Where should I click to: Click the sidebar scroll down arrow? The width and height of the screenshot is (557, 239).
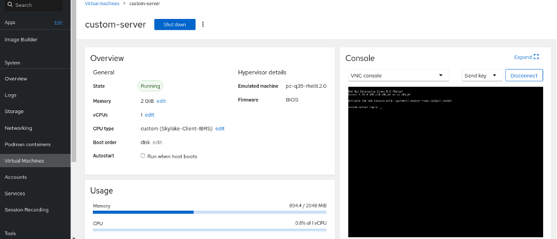pyautogui.click(x=73, y=236)
